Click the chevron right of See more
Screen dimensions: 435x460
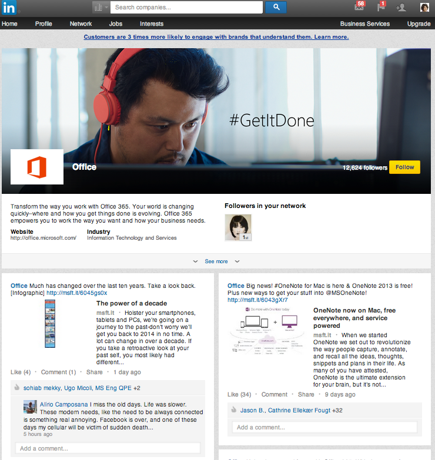click(x=237, y=261)
